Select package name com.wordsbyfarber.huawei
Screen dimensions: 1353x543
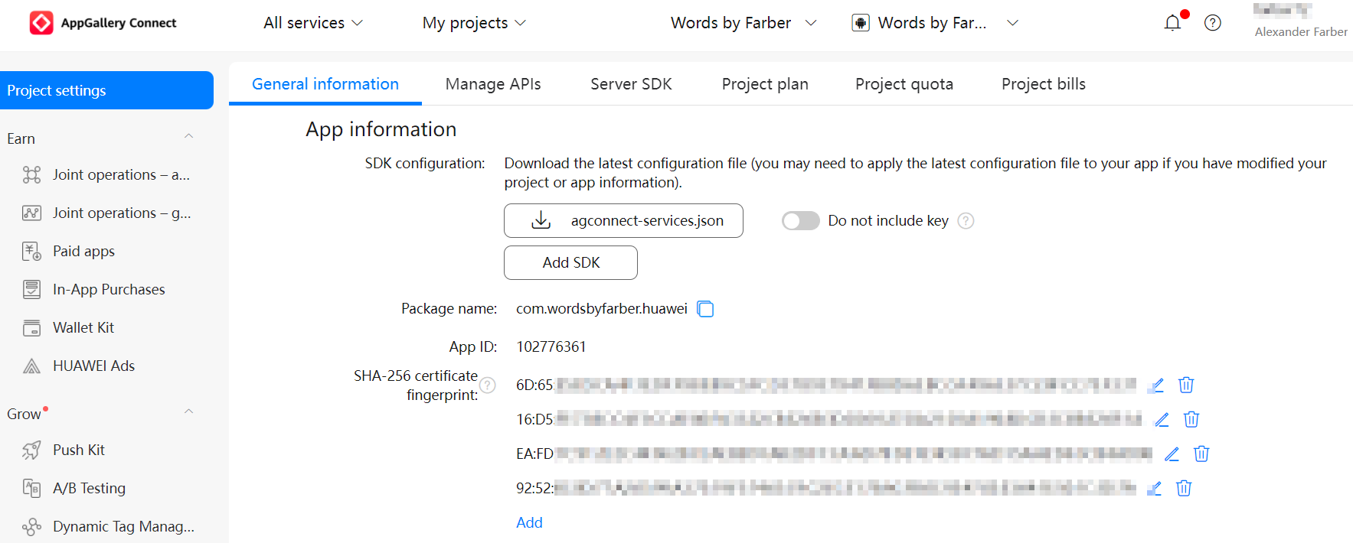tap(602, 309)
